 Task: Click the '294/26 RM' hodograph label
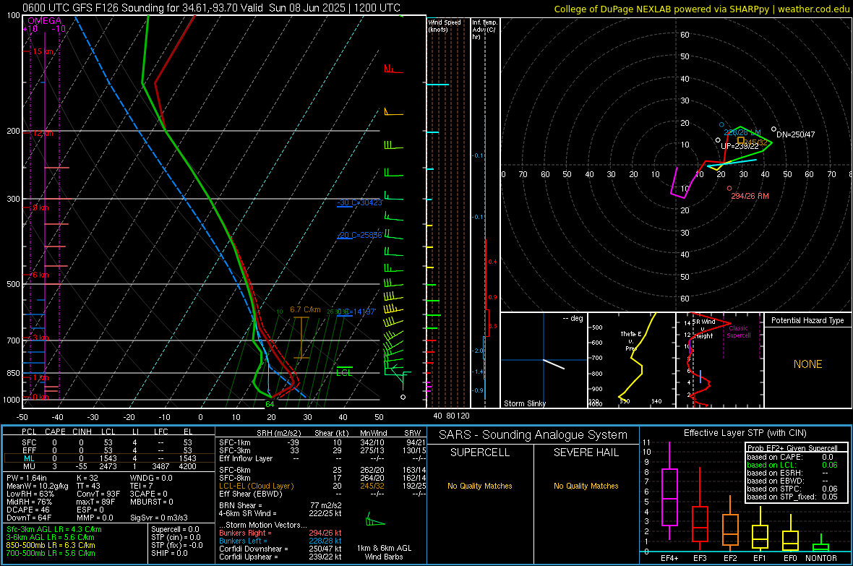750,196
